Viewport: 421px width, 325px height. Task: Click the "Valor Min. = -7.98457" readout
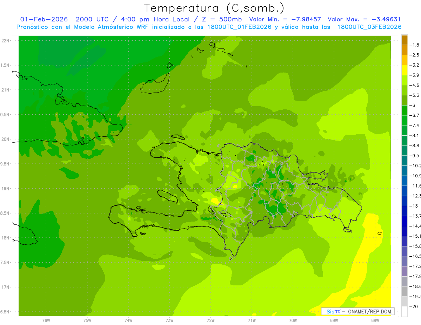click(285, 19)
